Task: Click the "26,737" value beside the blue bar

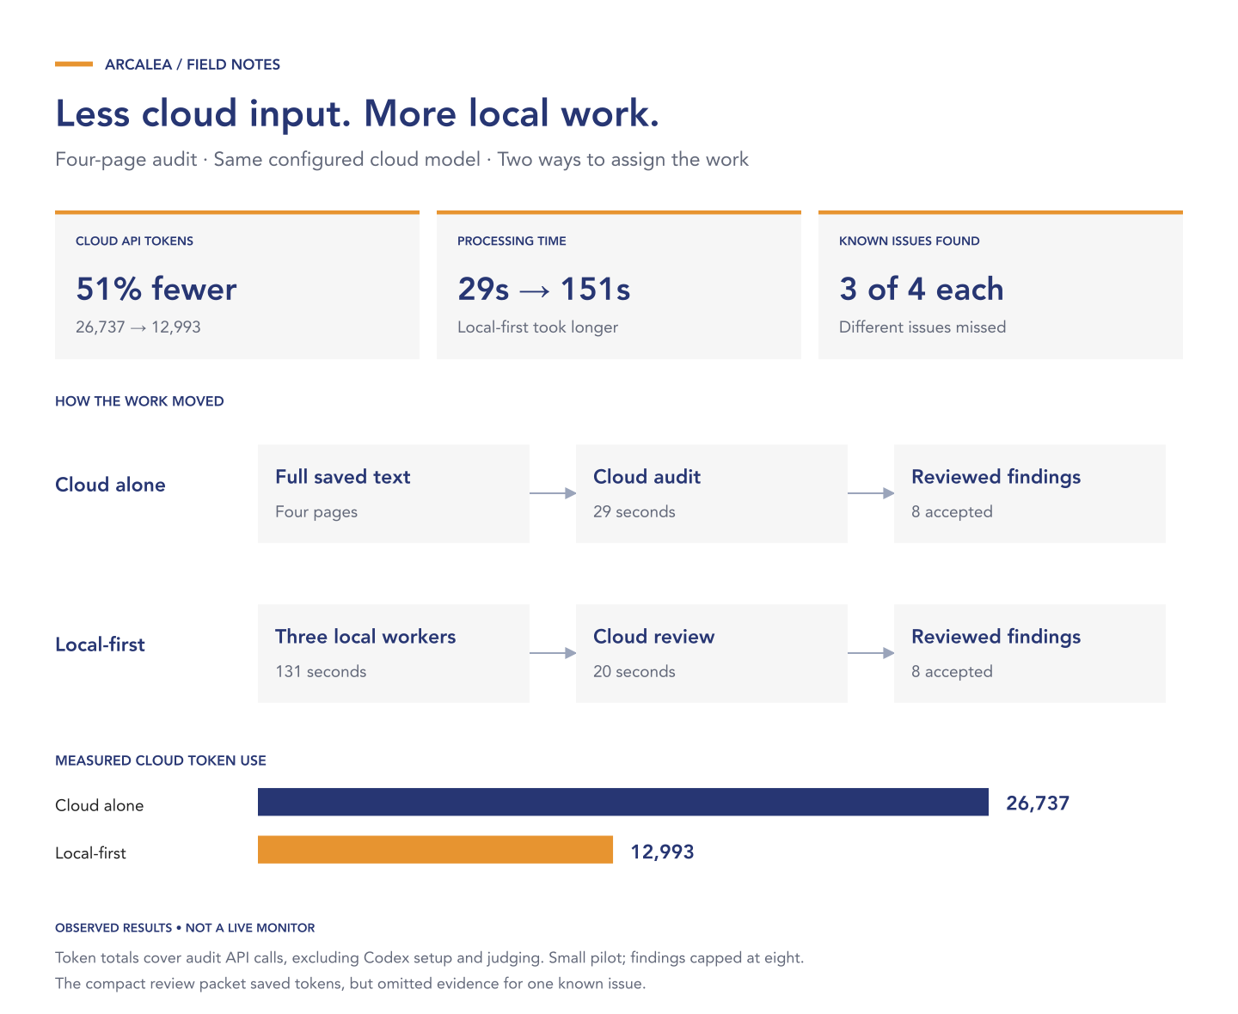Action: click(1038, 803)
